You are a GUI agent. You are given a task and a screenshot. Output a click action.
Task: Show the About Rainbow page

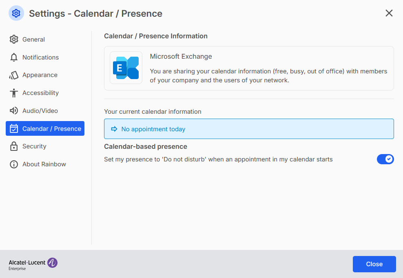pyautogui.click(x=44, y=164)
